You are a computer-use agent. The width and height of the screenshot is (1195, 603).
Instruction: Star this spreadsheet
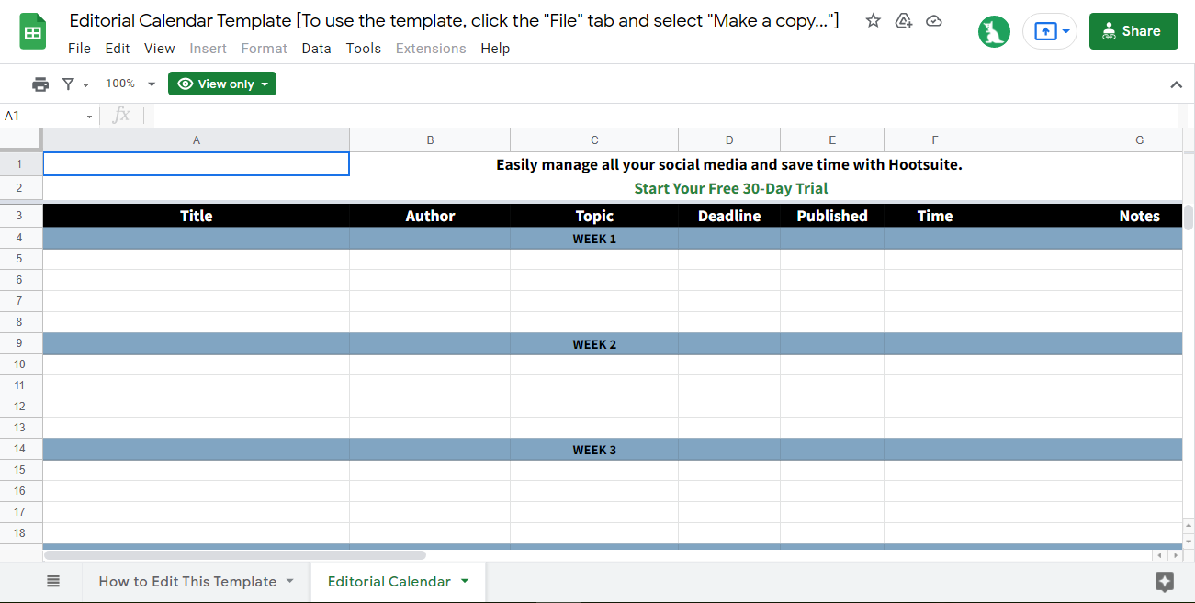click(x=872, y=19)
